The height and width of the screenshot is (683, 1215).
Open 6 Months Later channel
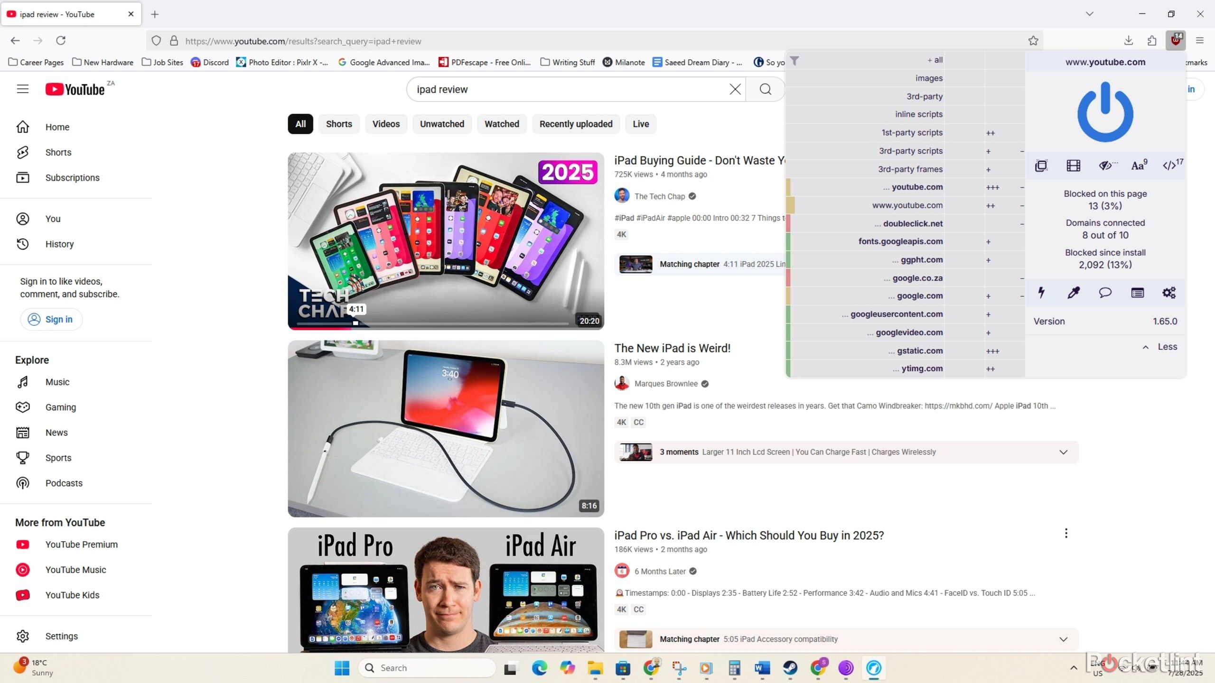coord(660,572)
